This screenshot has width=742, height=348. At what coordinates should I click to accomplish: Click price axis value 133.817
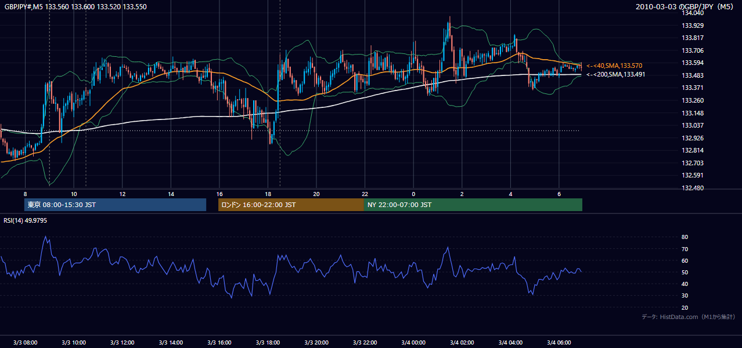(x=693, y=38)
